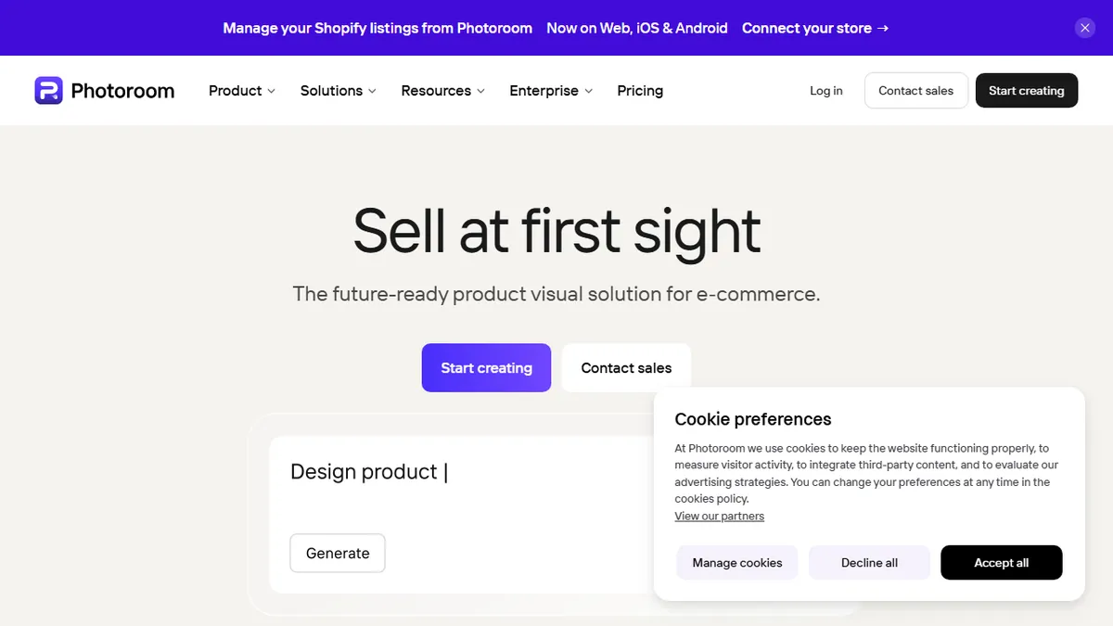Click the 'Manage your Shopify listings' banner text
Screen dimensions: 1113x626
coord(377,28)
